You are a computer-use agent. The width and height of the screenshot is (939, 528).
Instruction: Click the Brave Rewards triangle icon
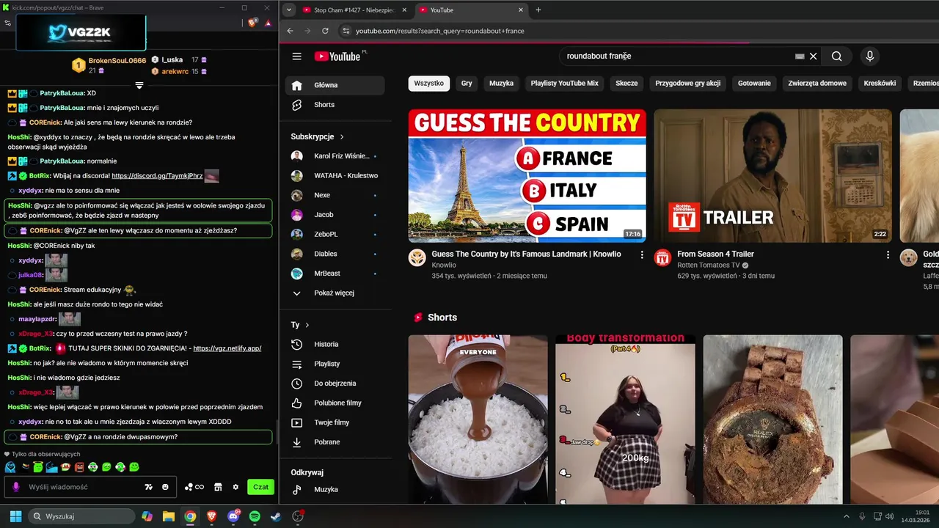pyautogui.click(x=268, y=23)
